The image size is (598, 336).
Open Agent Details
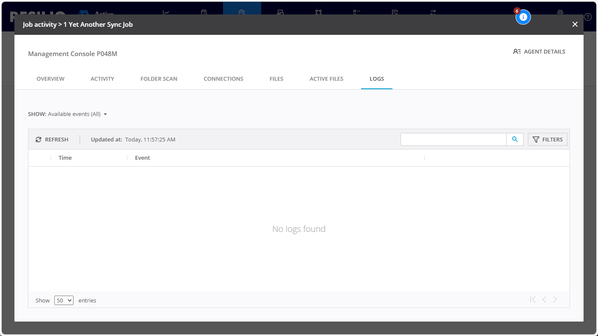pos(539,51)
